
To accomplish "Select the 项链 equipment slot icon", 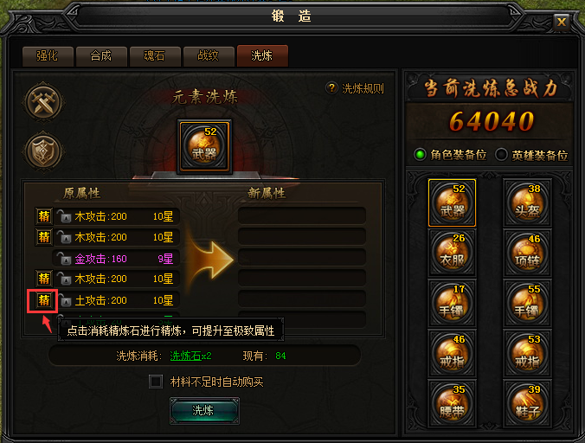I will (x=527, y=253).
